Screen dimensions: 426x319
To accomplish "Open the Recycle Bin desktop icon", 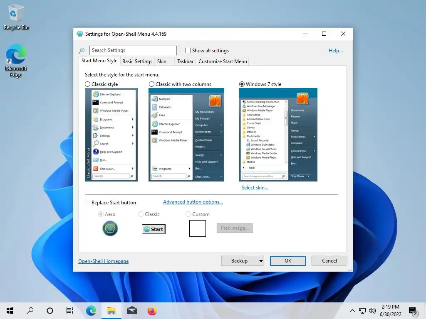I will (16, 17).
